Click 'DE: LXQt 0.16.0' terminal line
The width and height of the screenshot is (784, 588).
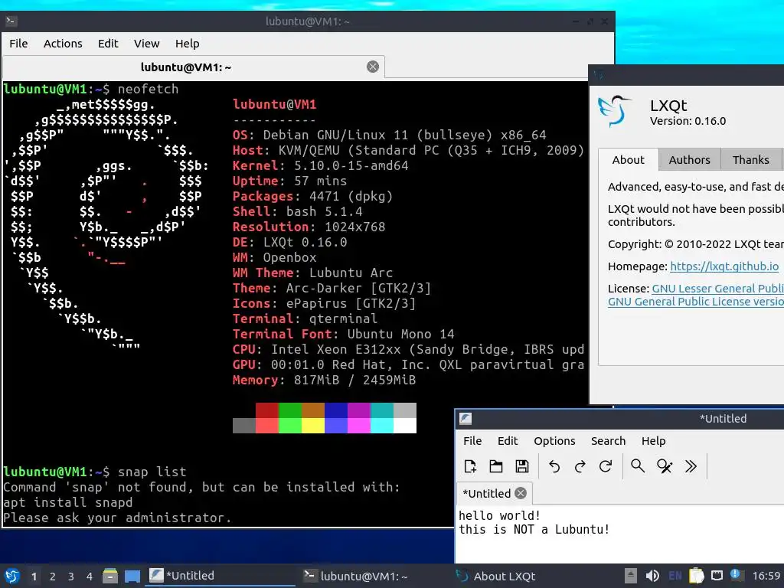[x=289, y=242]
